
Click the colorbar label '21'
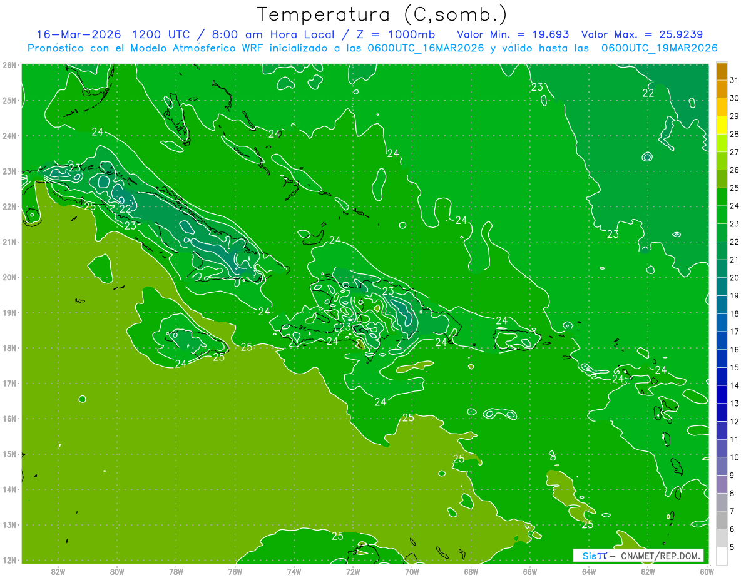coord(734,260)
